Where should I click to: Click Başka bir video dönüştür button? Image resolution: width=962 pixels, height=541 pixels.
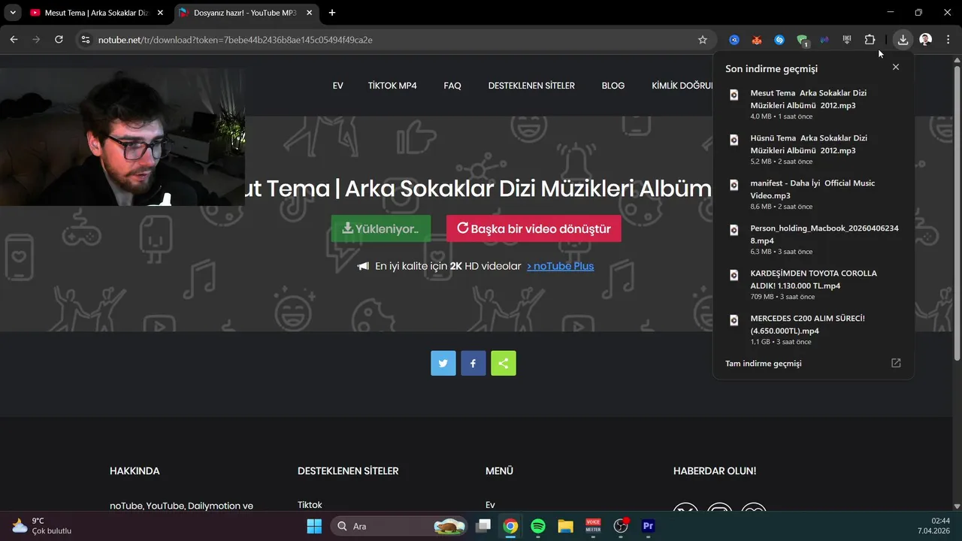[x=534, y=228]
